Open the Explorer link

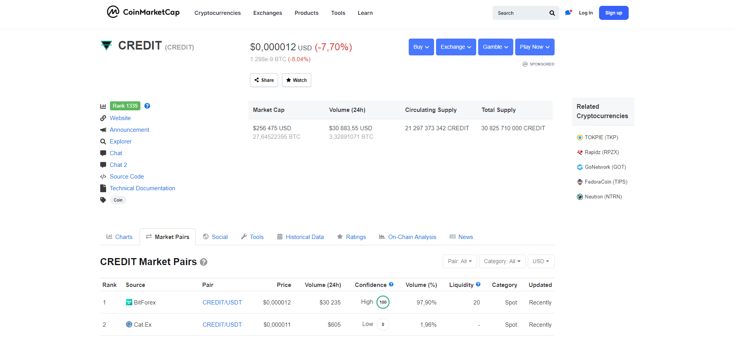(x=121, y=142)
